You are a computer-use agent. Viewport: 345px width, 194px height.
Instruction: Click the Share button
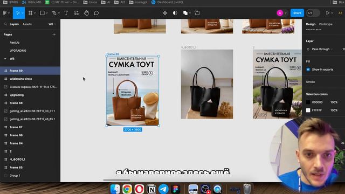(297, 13)
